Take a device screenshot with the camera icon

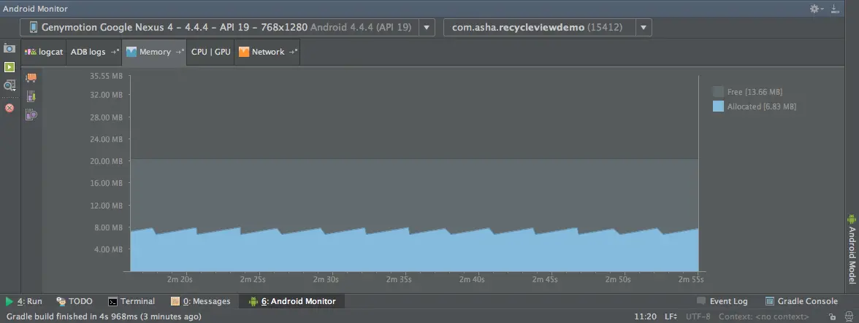(x=9, y=49)
